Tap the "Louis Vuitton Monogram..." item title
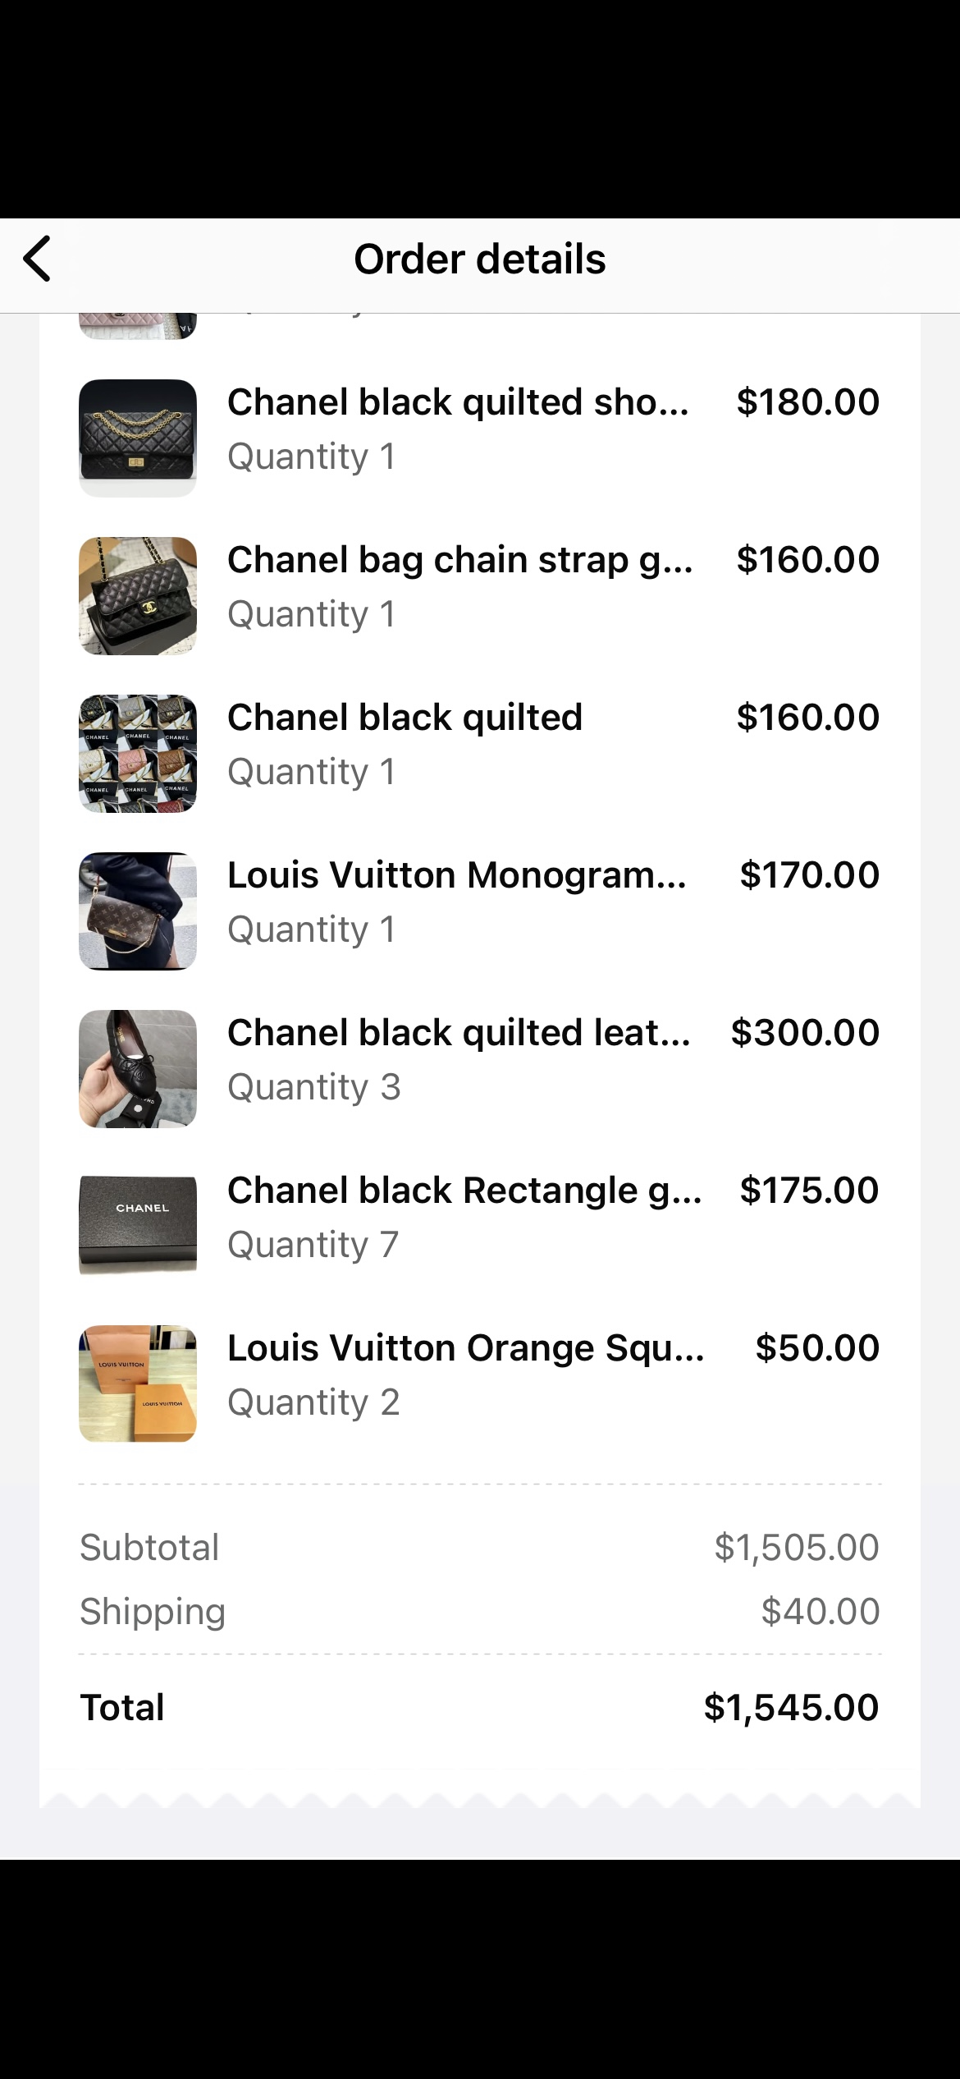The height and width of the screenshot is (2079, 960). (x=456, y=875)
